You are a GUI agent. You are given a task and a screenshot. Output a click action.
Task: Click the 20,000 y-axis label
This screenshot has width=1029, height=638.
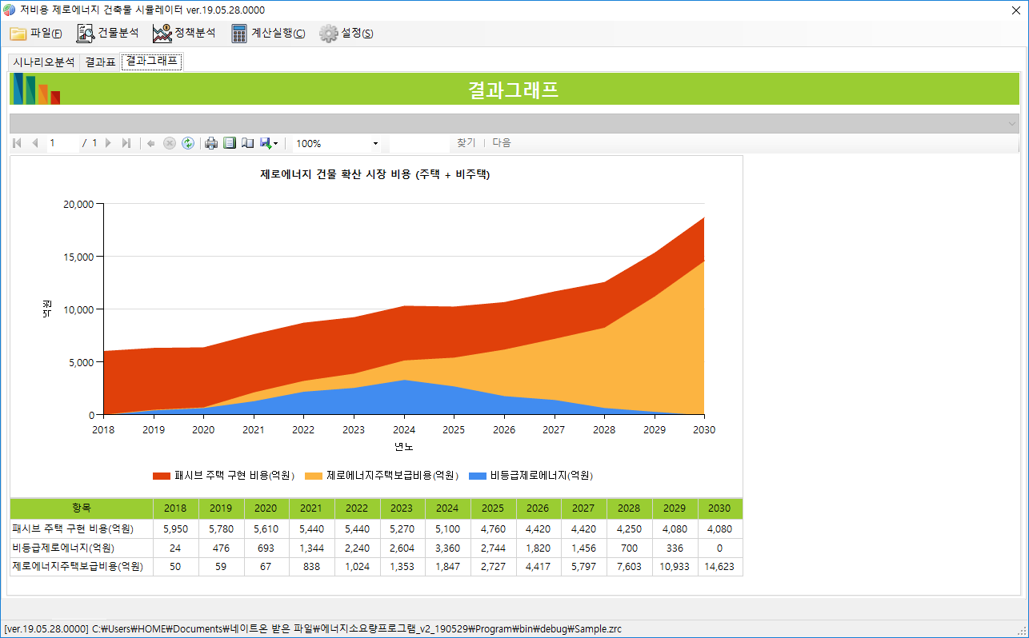78,204
